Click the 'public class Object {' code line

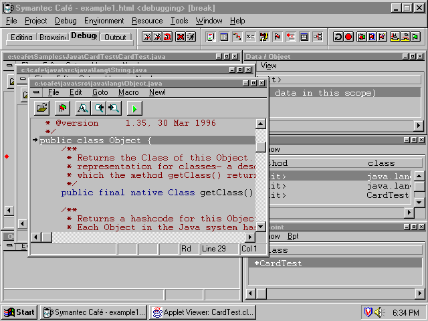[x=147, y=140]
